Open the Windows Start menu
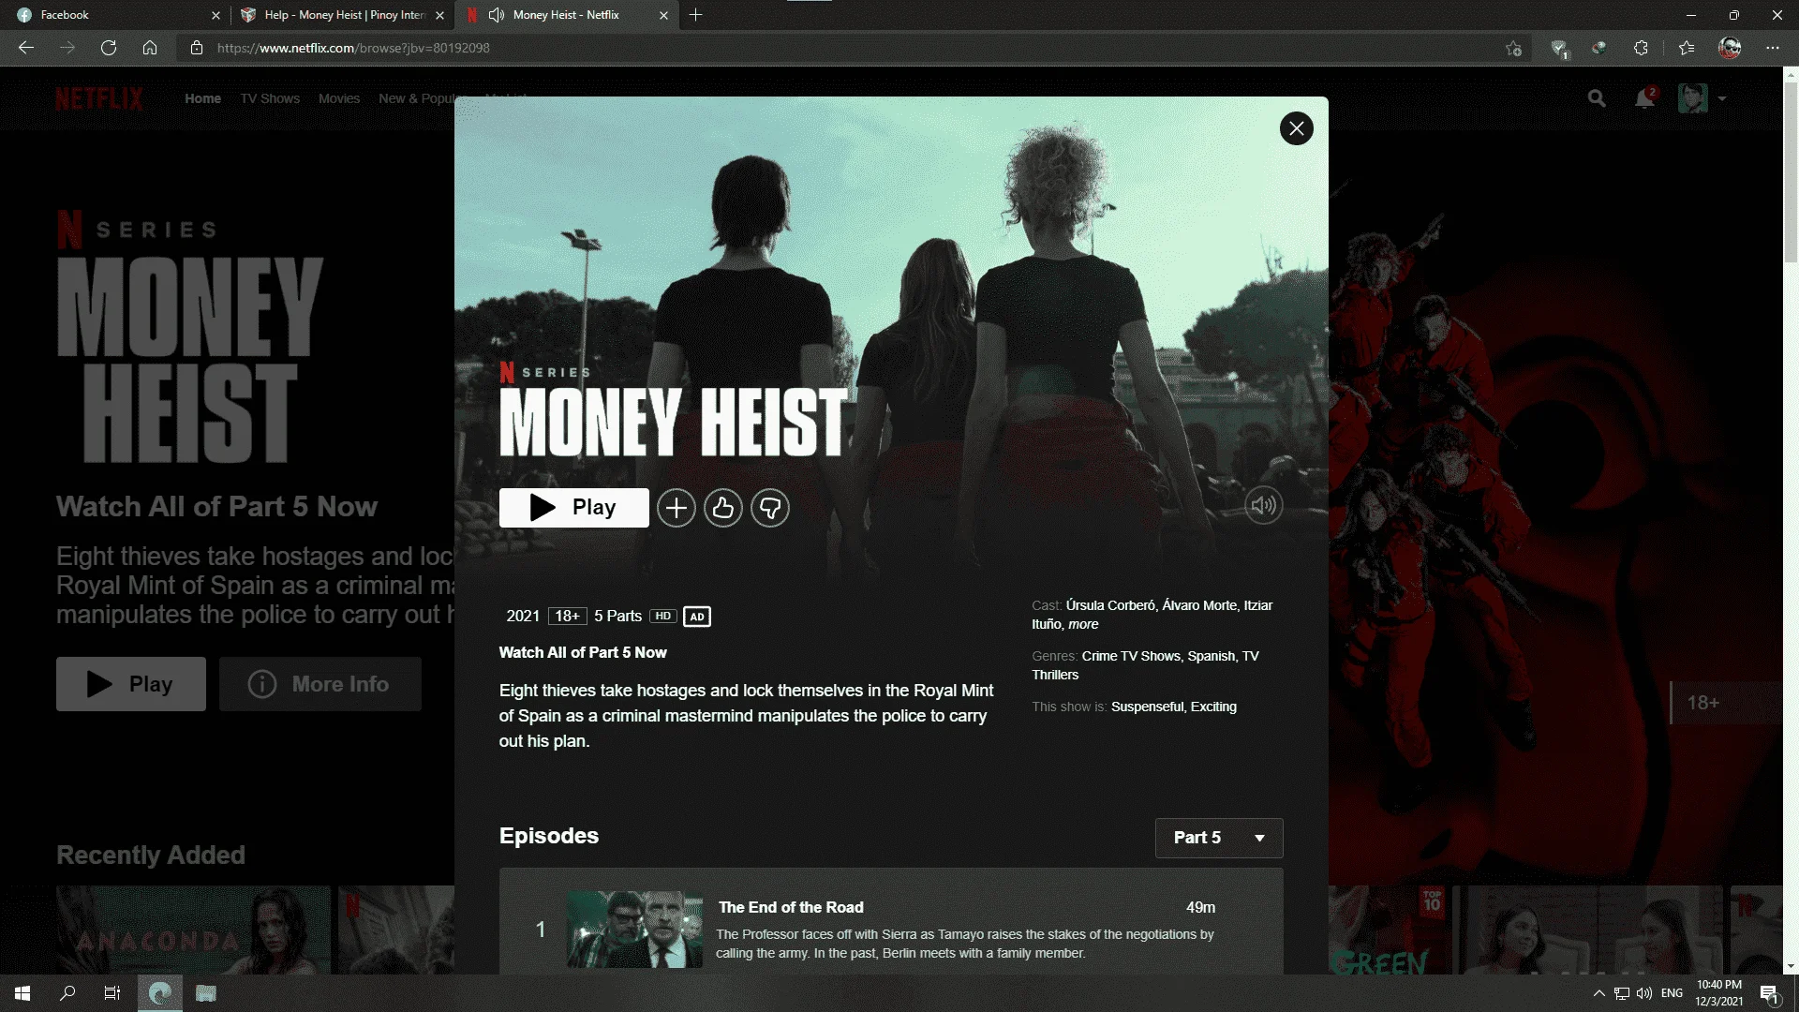Screen dimensions: 1799x1012 coord(22,993)
